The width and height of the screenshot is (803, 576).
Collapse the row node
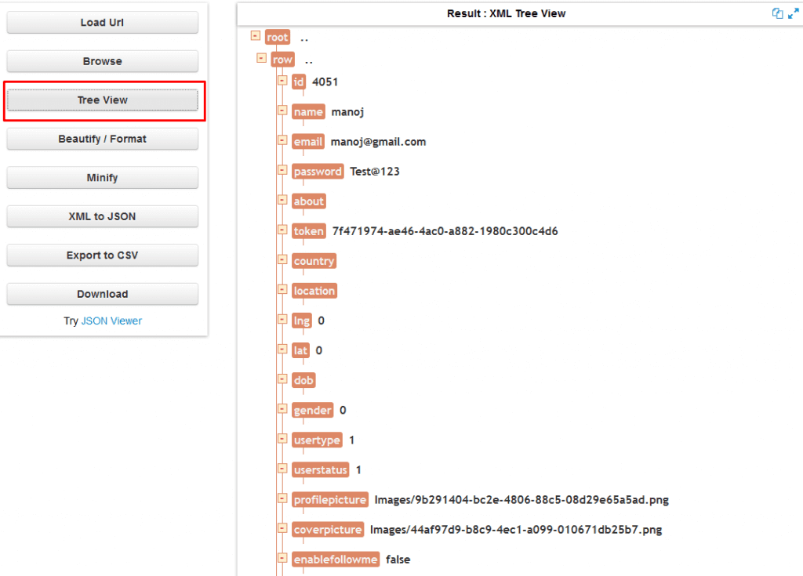click(261, 58)
